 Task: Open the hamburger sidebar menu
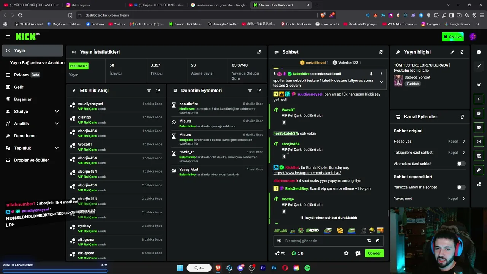(8, 37)
